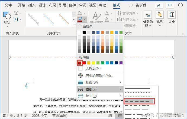This screenshot has height=119, width=187.
Task: Click the Accessibility (辅助功能) alt text icon
Action: (x=148, y=15)
